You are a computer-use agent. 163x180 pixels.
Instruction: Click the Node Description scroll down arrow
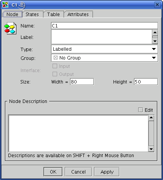(x=151, y=149)
